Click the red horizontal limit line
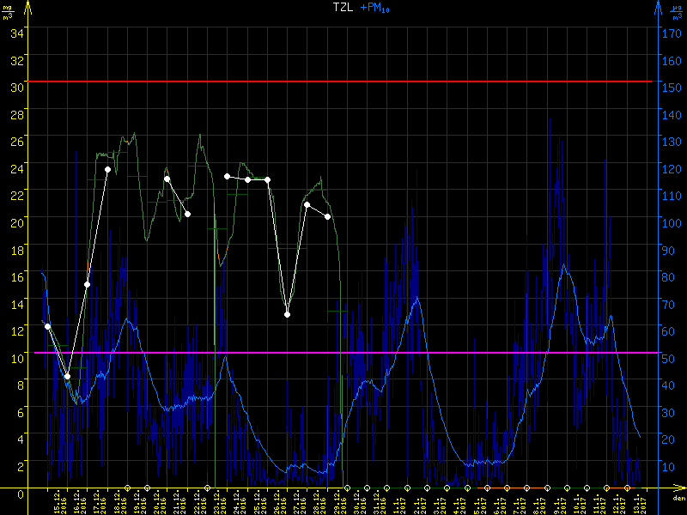Screen dimensions: 687x515 click(343, 82)
